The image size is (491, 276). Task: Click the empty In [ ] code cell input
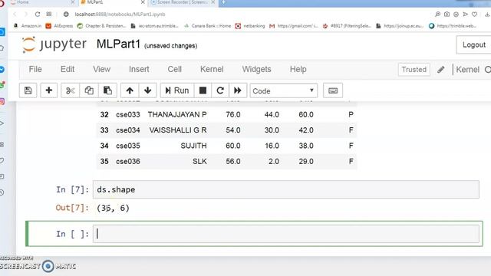click(286, 234)
